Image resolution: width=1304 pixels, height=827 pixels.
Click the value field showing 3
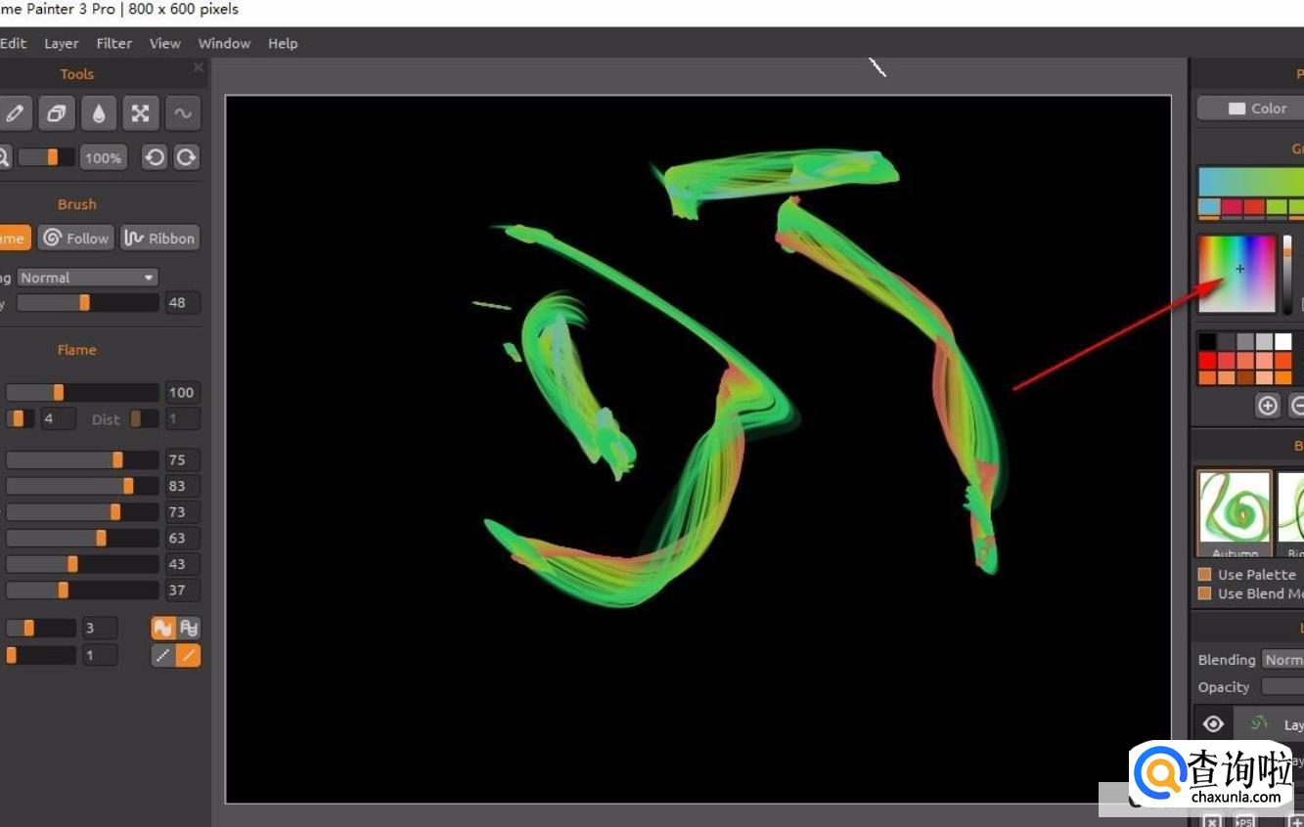click(99, 628)
